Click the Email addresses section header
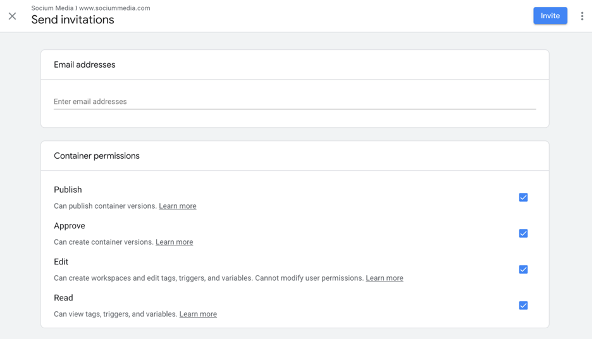Viewport: 592px width, 339px height. click(85, 65)
